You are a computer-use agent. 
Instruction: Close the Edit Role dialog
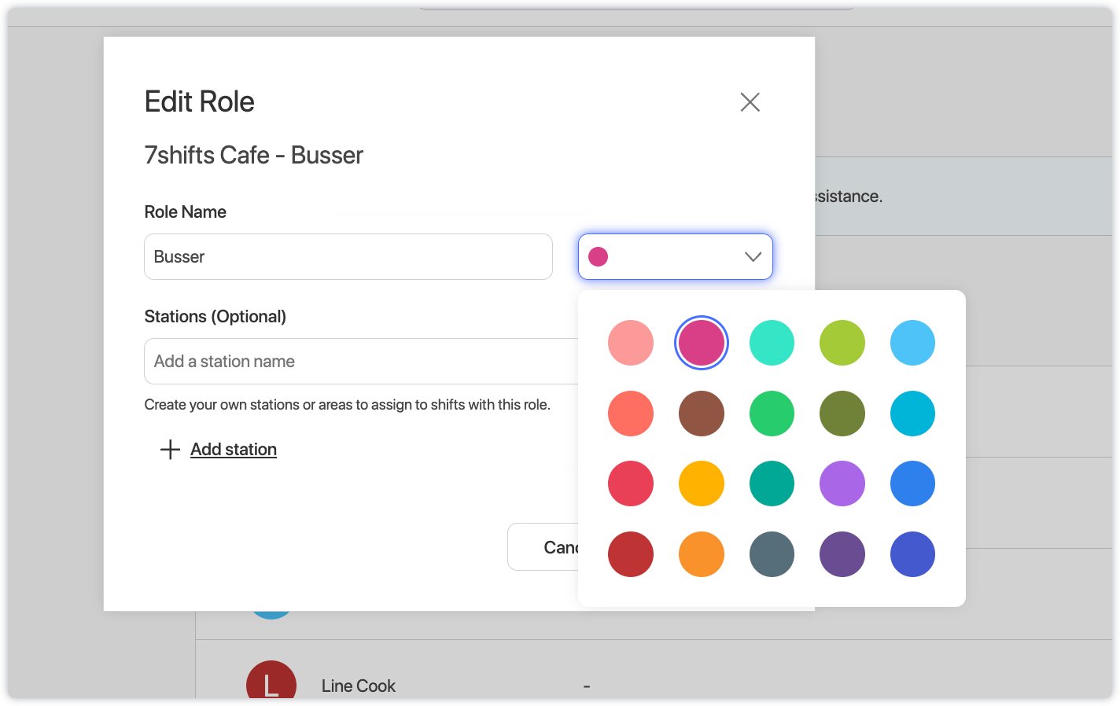coord(750,102)
